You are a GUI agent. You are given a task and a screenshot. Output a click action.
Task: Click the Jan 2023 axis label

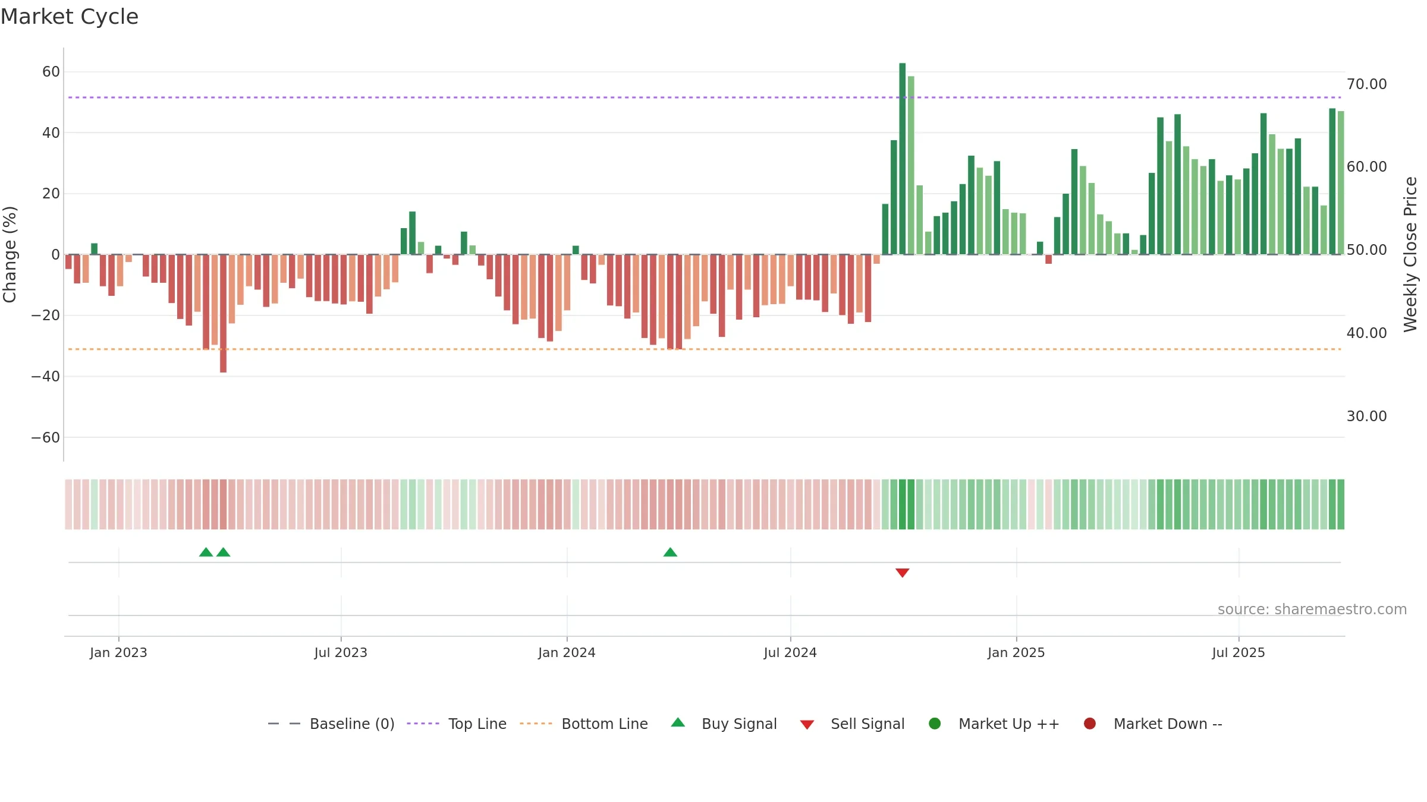click(118, 652)
